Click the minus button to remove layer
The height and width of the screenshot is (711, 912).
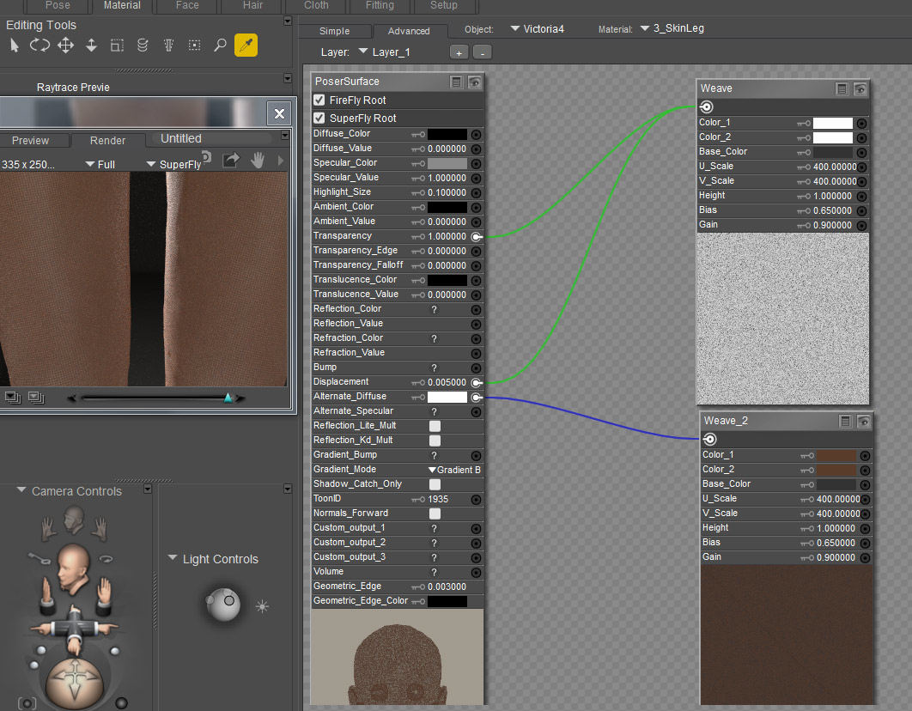pyautogui.click(x=483, y=53)
